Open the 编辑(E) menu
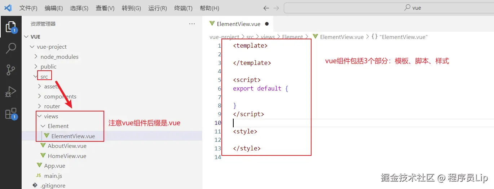 point(54,8)
